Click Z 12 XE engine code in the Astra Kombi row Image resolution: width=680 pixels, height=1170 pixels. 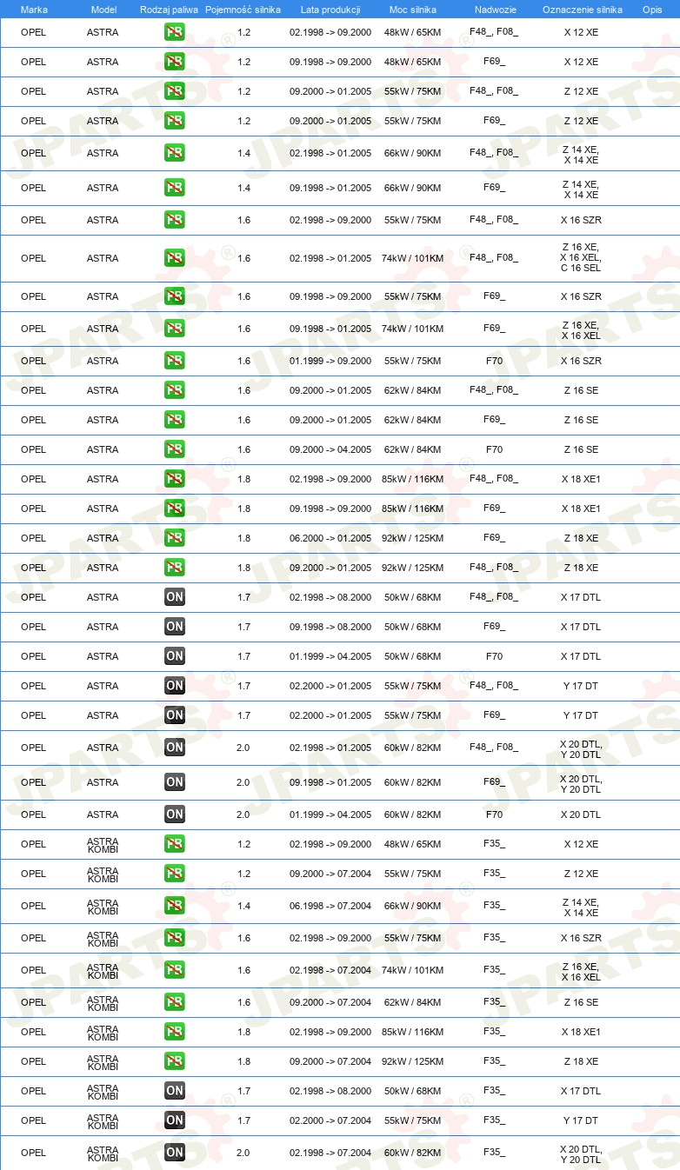pyautogui.click(x=581, y=874)
